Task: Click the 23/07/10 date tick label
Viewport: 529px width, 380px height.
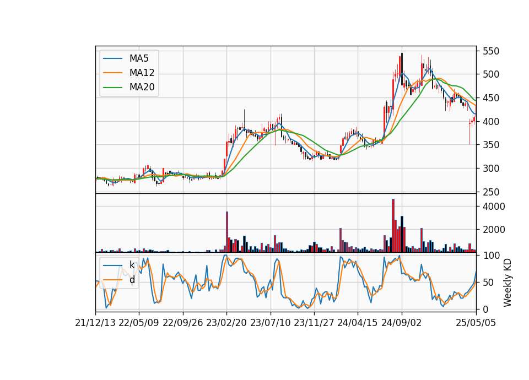Action: 271,323
